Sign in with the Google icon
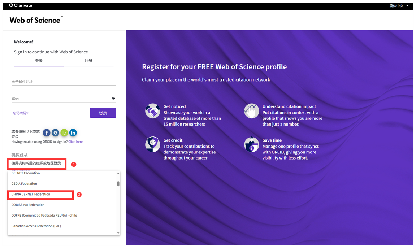This screenshot has width=416, height=248. pos(55,132)
